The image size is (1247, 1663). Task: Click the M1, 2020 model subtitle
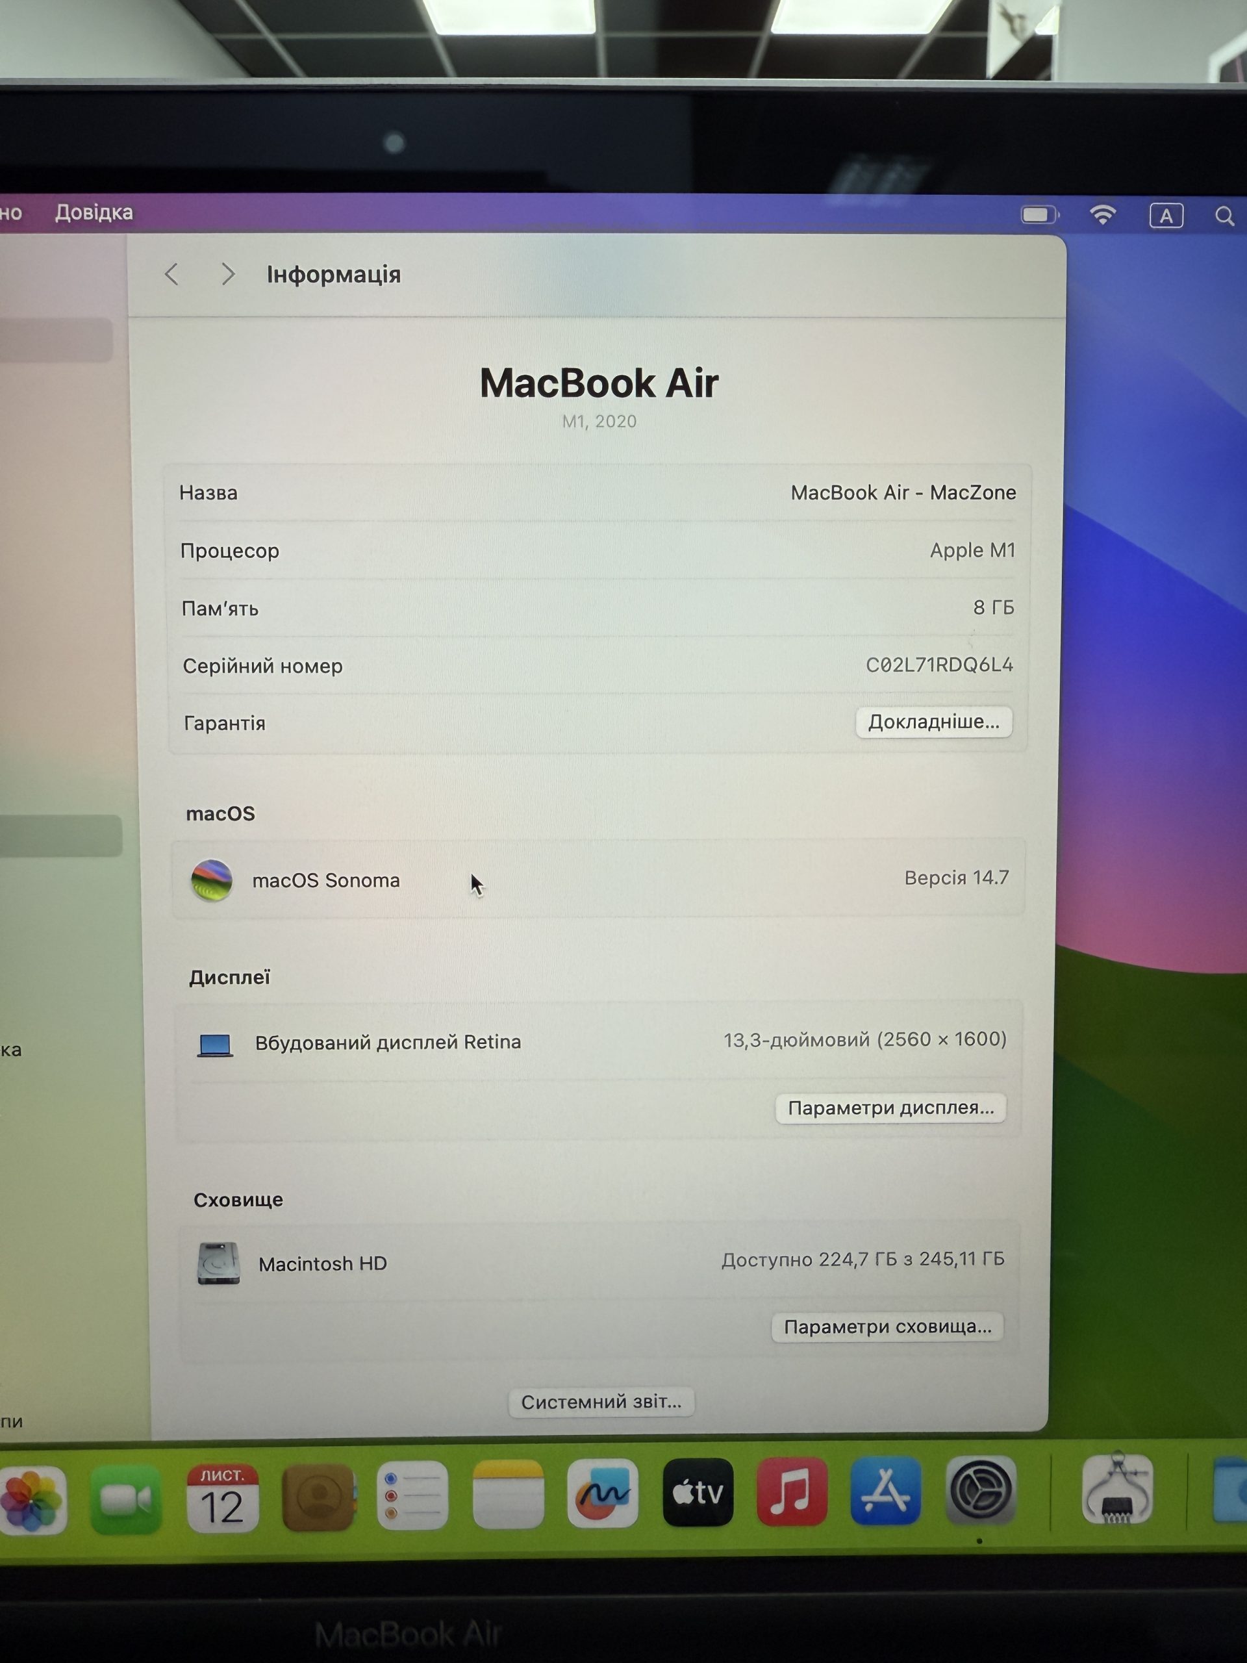[599, 421]
